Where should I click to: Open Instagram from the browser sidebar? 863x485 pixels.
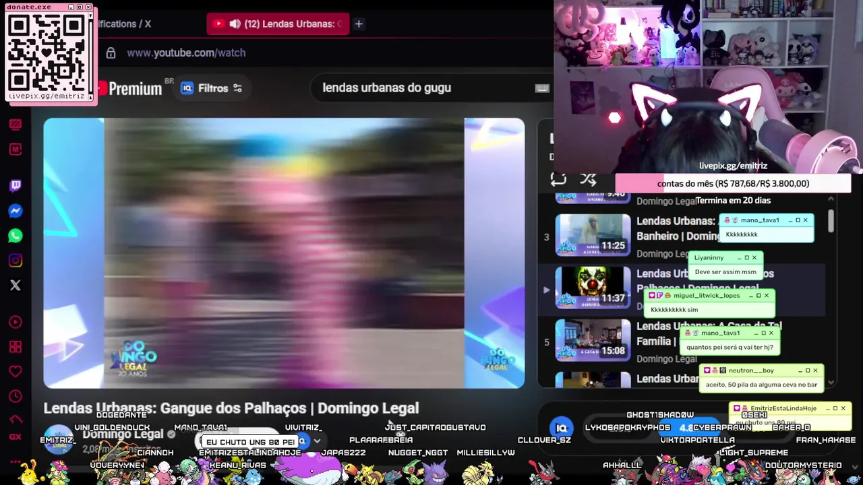click(x=16, y=261)
